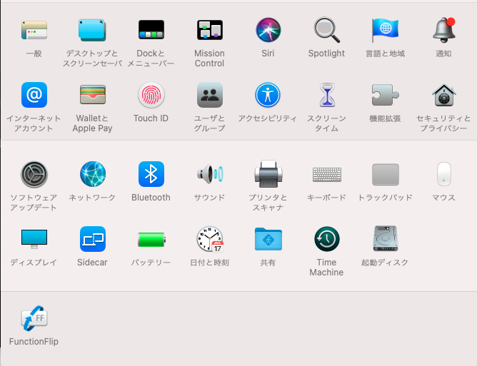The image size is (477, 366).
Task: Open トラックパッド preferences
Action: pyautogui.click(x=386, y=174)
